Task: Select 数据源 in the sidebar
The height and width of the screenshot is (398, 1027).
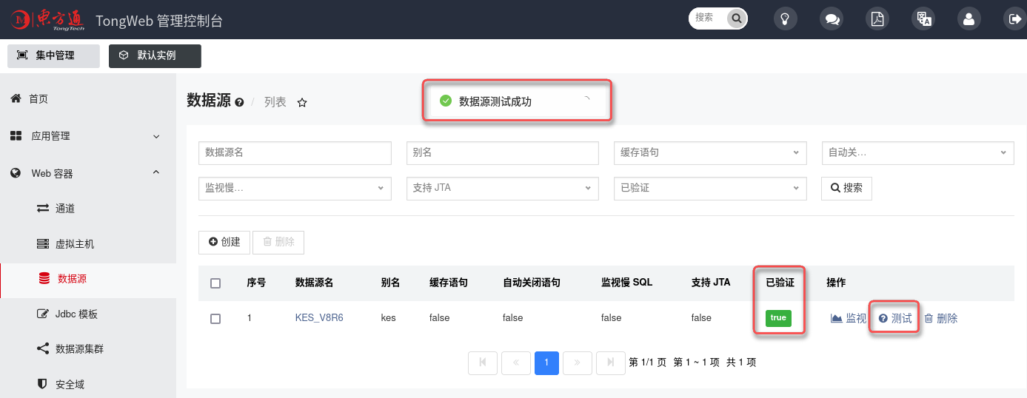Action: click(x=88, y=279)
